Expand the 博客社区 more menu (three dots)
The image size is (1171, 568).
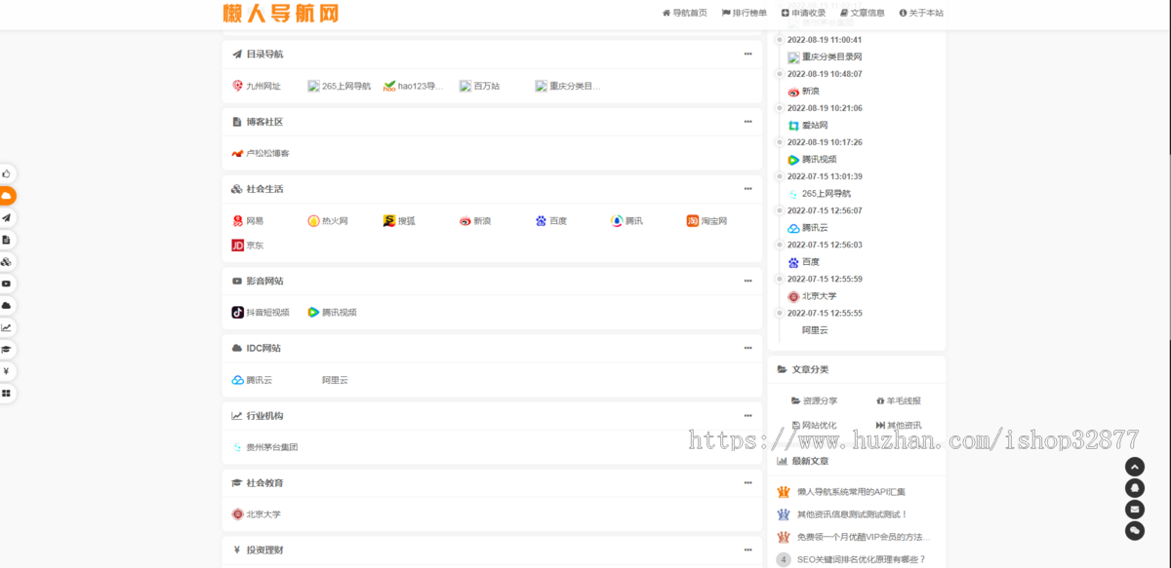tap(747, 122)
